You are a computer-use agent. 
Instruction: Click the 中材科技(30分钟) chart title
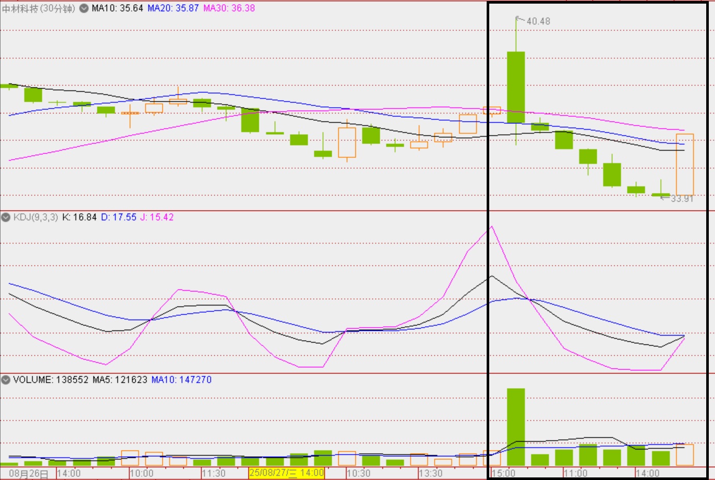pos(39,8)
